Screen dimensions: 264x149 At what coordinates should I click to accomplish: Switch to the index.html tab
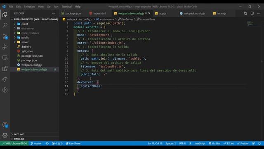pyautogui.click(x=99, y=13)
